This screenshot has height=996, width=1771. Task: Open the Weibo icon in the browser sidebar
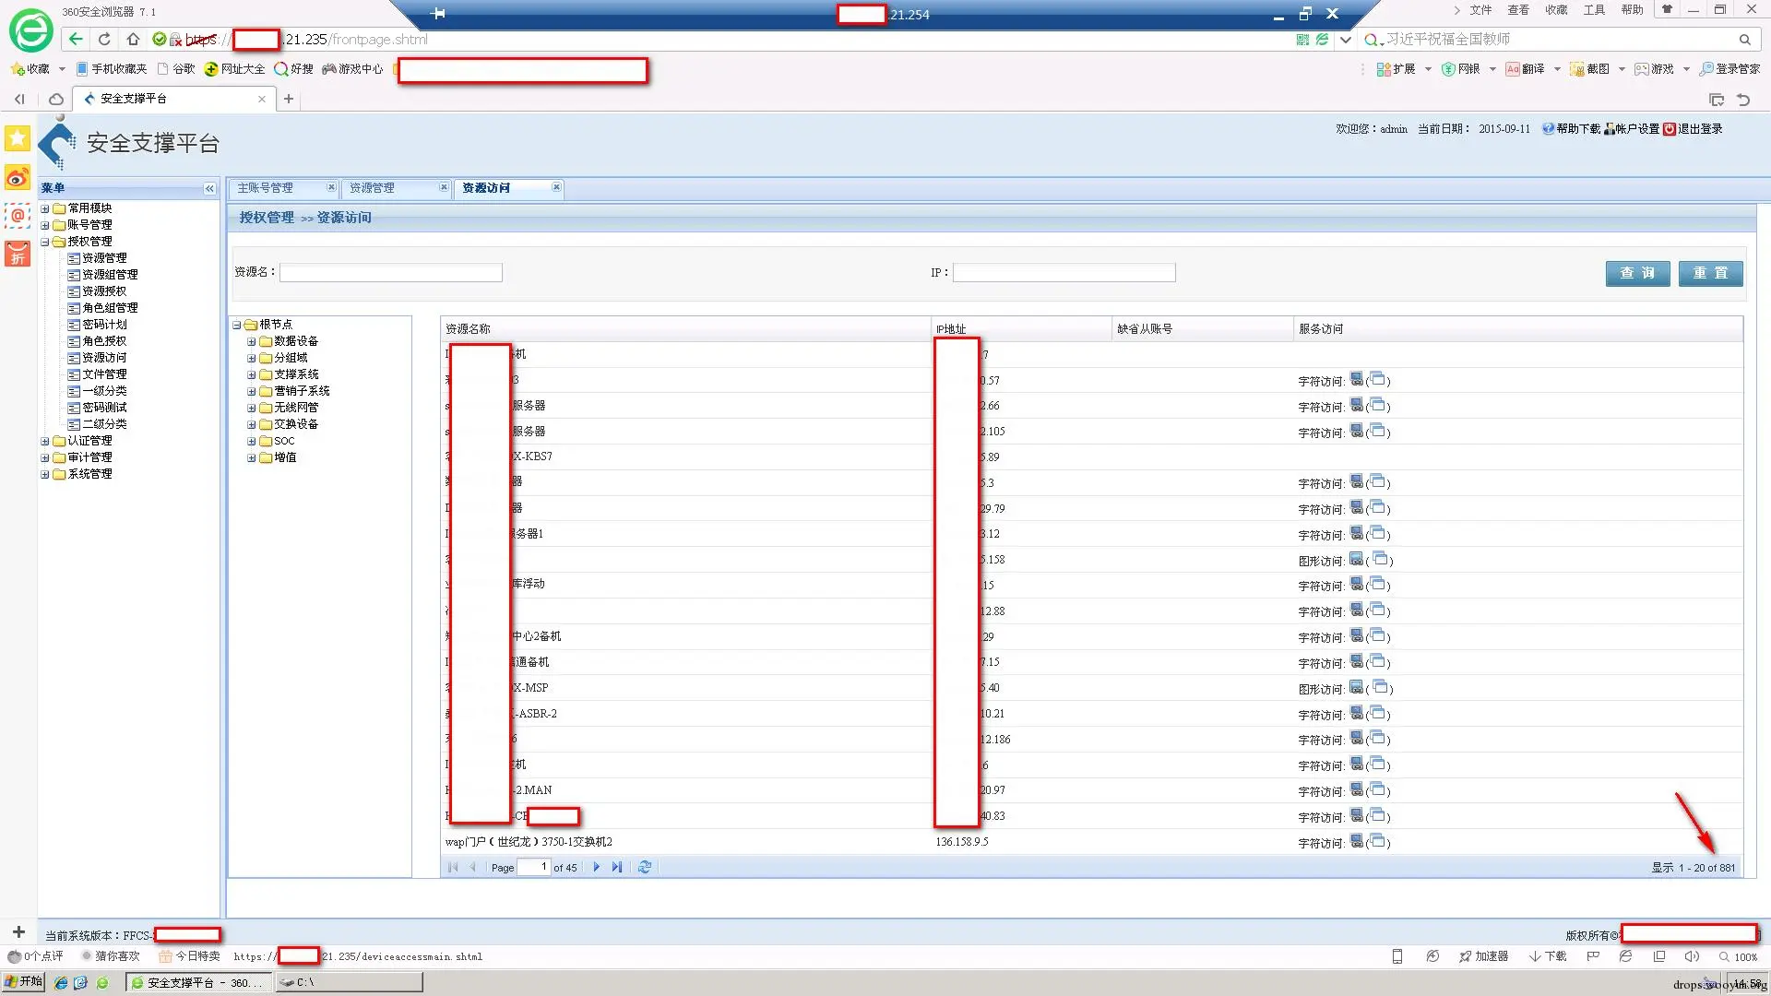(18, 177)
